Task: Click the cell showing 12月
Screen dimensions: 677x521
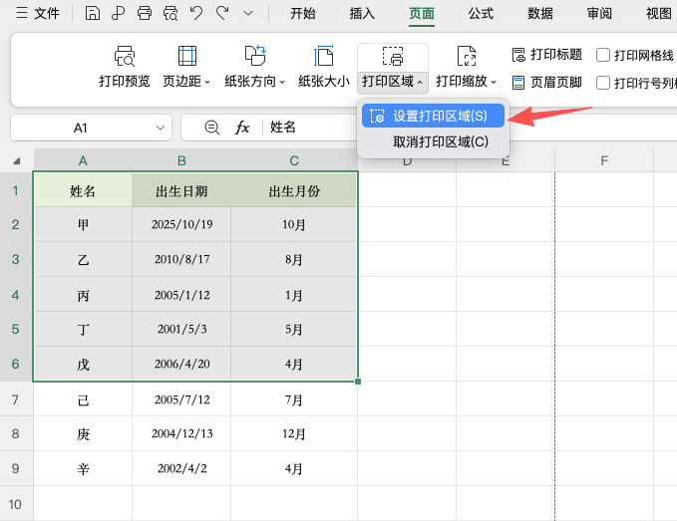Action: tap(294, 433)
